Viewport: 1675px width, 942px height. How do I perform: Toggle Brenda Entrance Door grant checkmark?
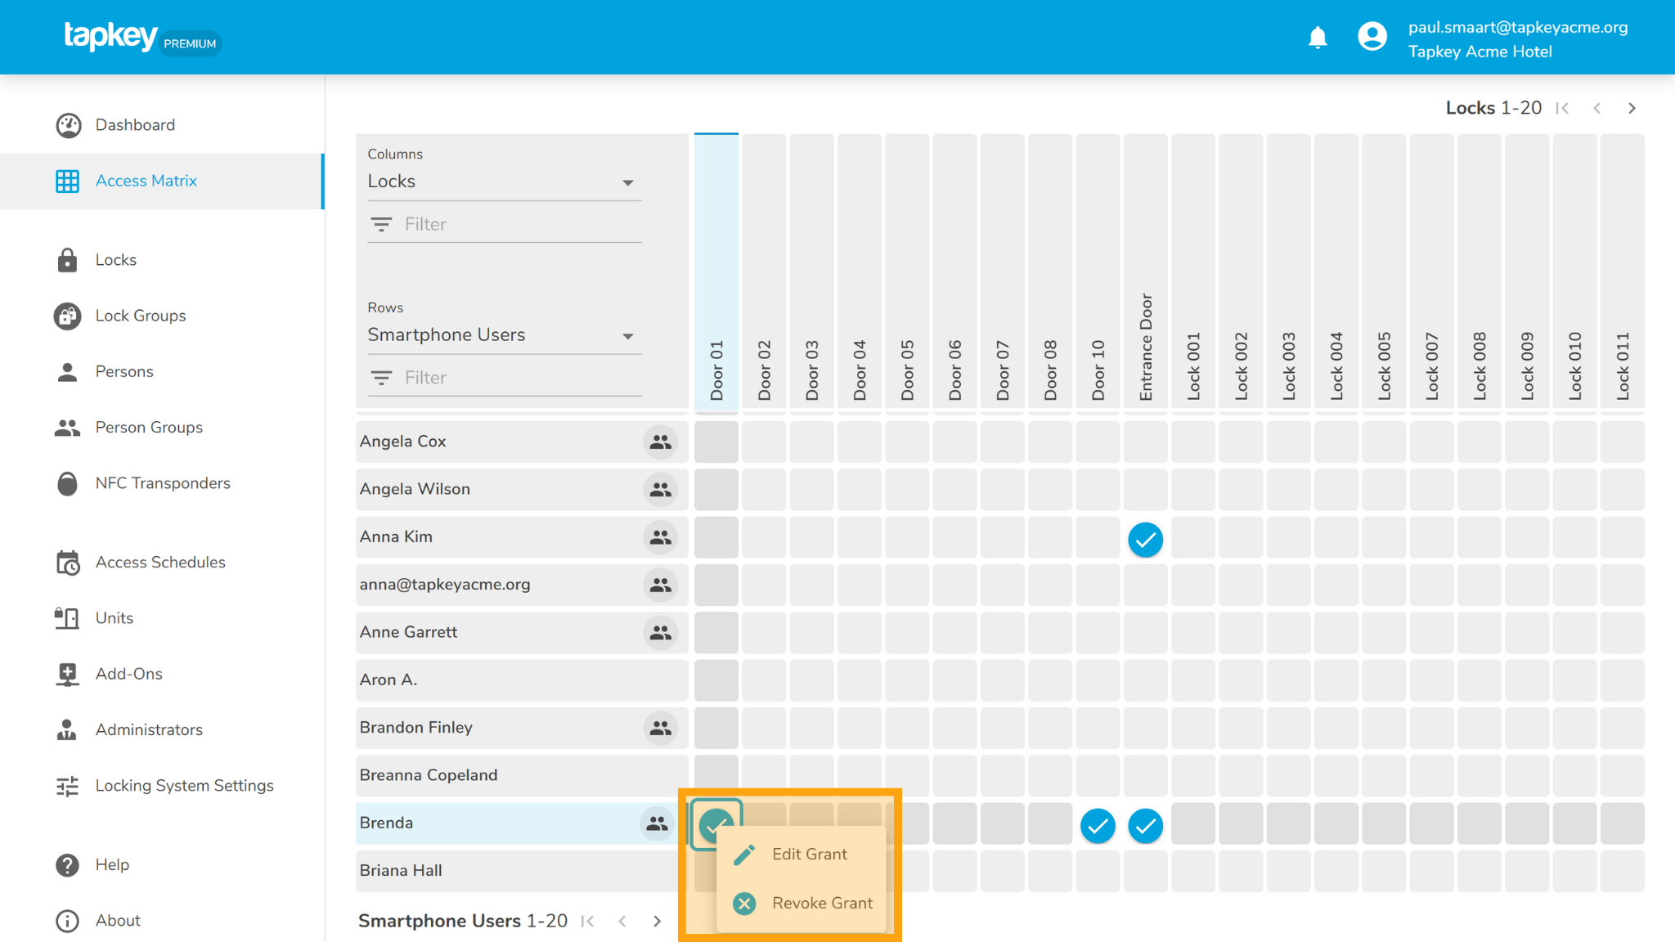click(1145, 826)
